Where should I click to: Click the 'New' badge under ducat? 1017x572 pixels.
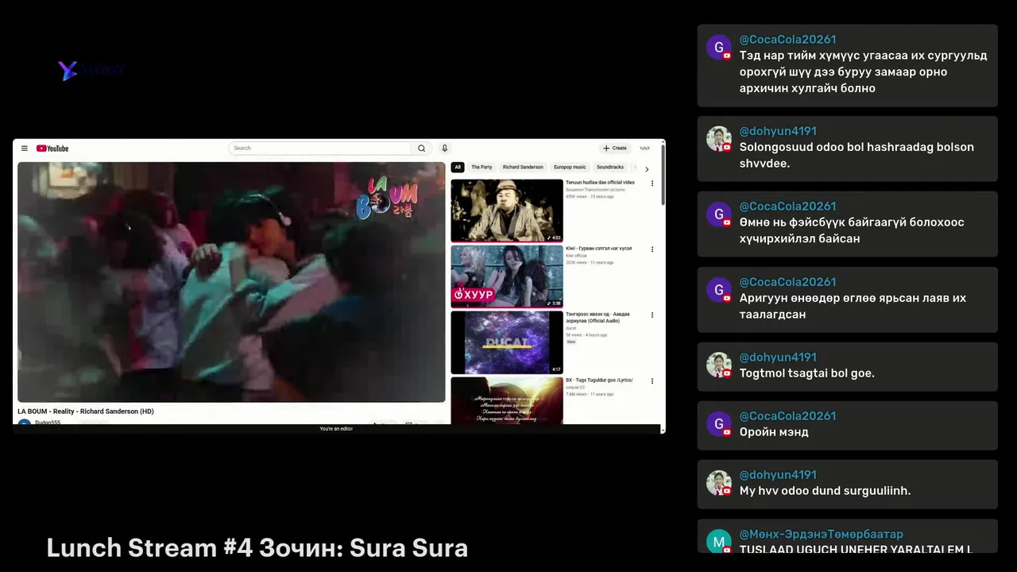tap(571, 342)
